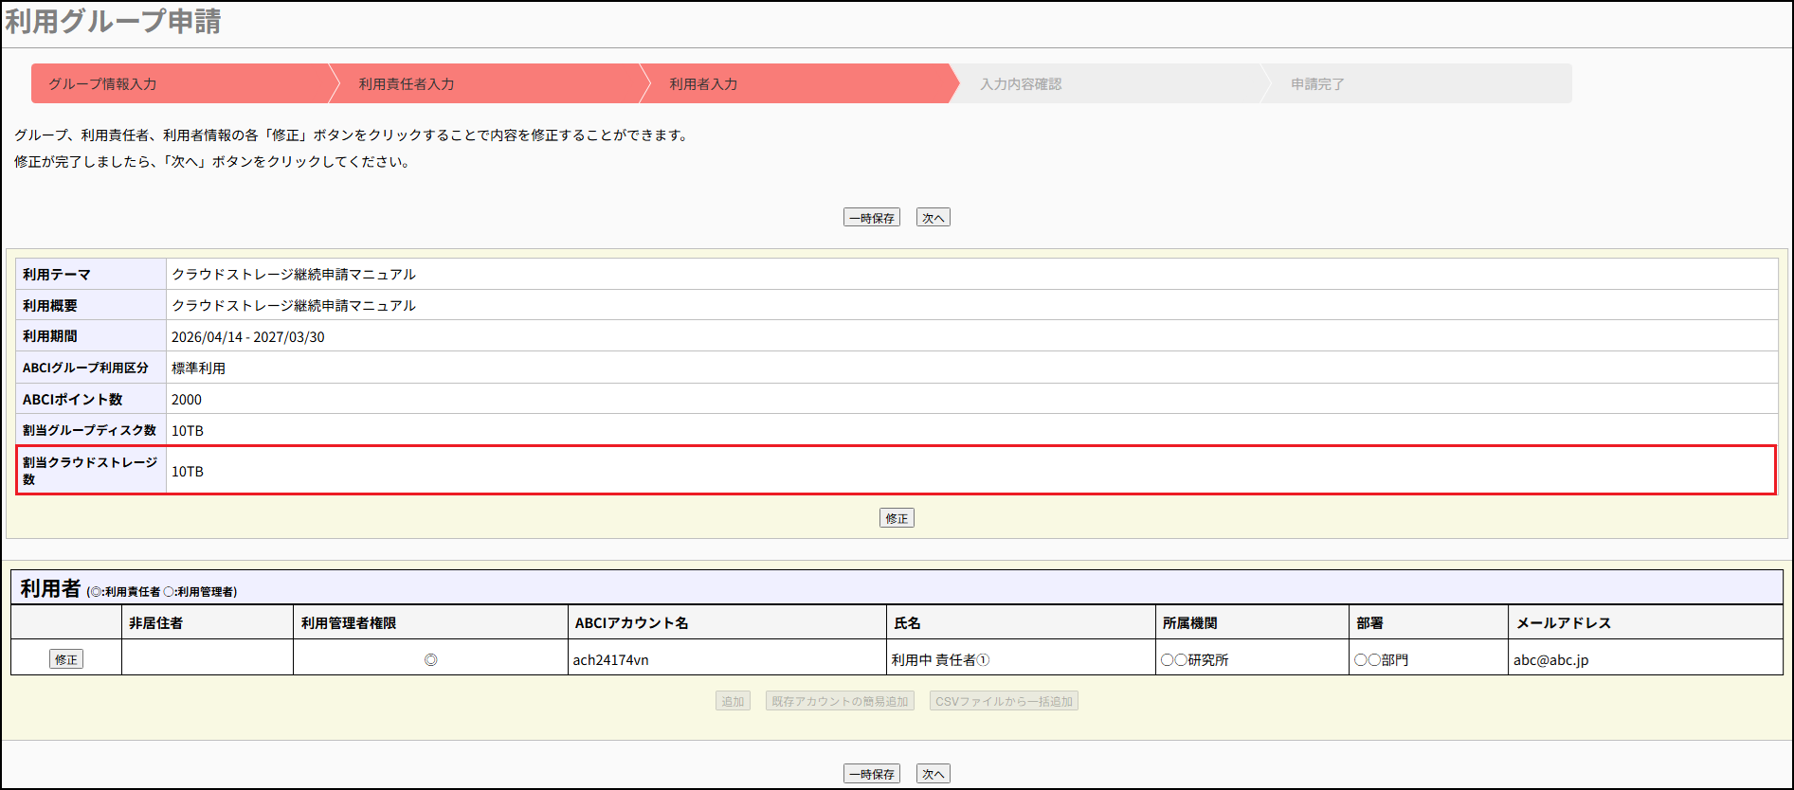This screenshot has height=790, width=1794.
Task: Click 修正 button under group information table
Action: [897, 518]
